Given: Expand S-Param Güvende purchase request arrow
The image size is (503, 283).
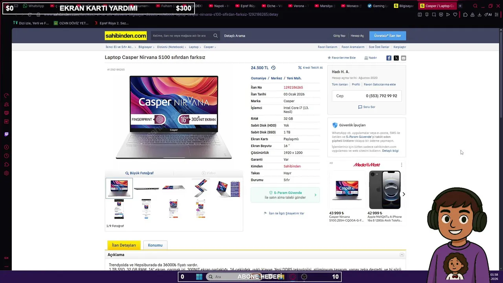Looking at the screenshot, I should [x=315, y=195].
